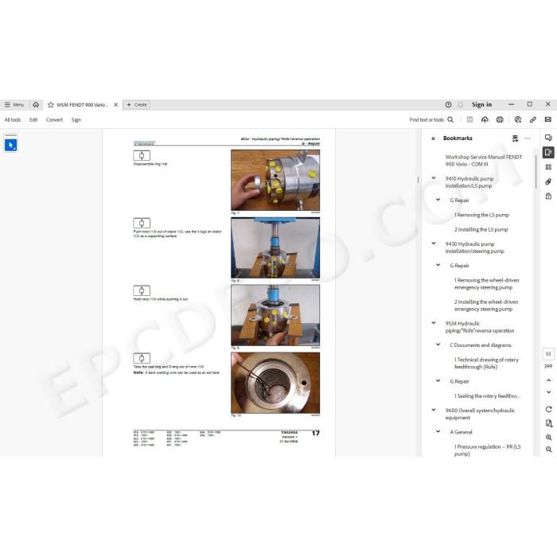Open the comments panel icon
This screenshot has height=557, width=557.
click(x=548, y=138)
